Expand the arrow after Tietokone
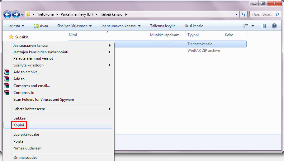The width and height of the screenshot is (284, 161). tap(57, 14)
